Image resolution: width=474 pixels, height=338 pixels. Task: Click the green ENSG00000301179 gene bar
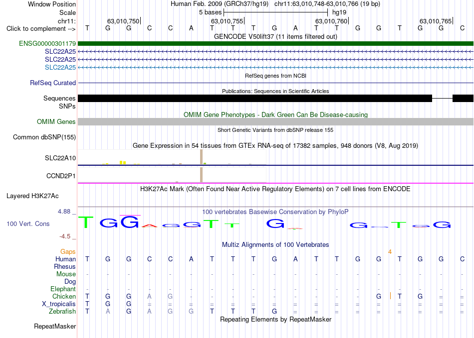[275, 44]
